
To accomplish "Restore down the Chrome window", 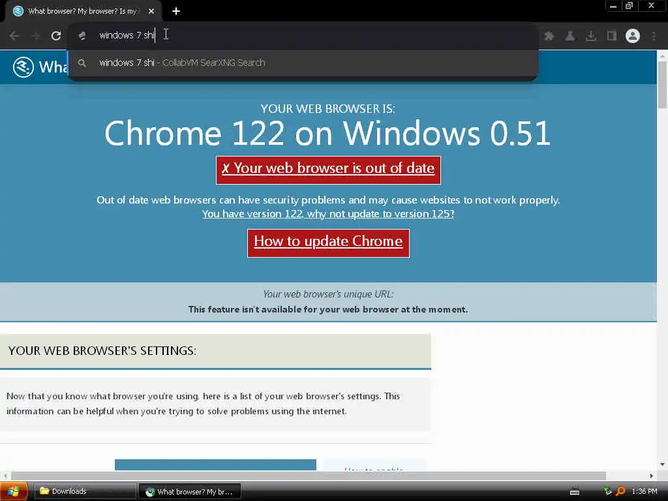I will click(x=630, y=6).
